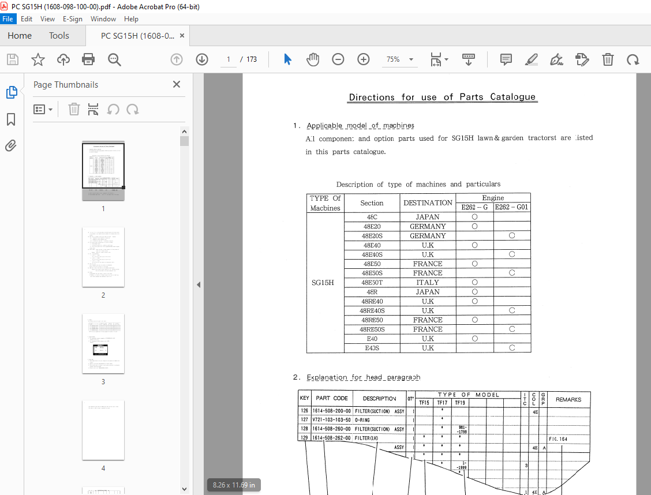This screenshot has height=495, width=651.
Task: Select page 2 thumbnail
Action: (103, 257)
